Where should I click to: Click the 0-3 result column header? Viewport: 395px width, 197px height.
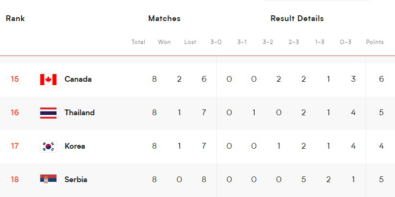tap(345, 42)
